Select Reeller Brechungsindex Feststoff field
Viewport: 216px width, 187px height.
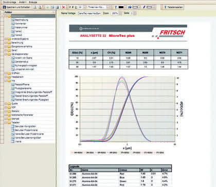click(x=31, y=96)
